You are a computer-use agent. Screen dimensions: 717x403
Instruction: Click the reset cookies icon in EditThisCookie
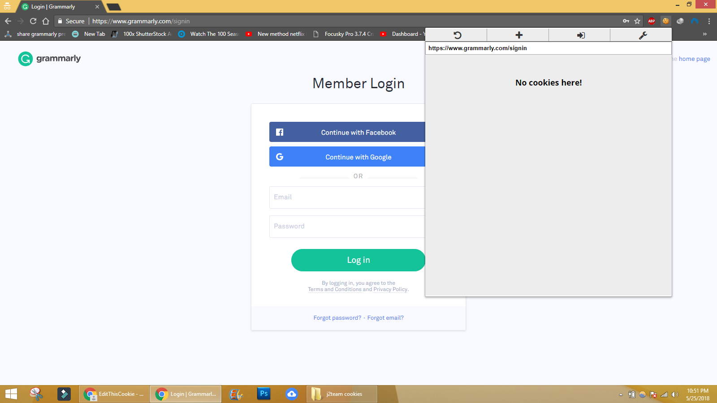(457, 35)
